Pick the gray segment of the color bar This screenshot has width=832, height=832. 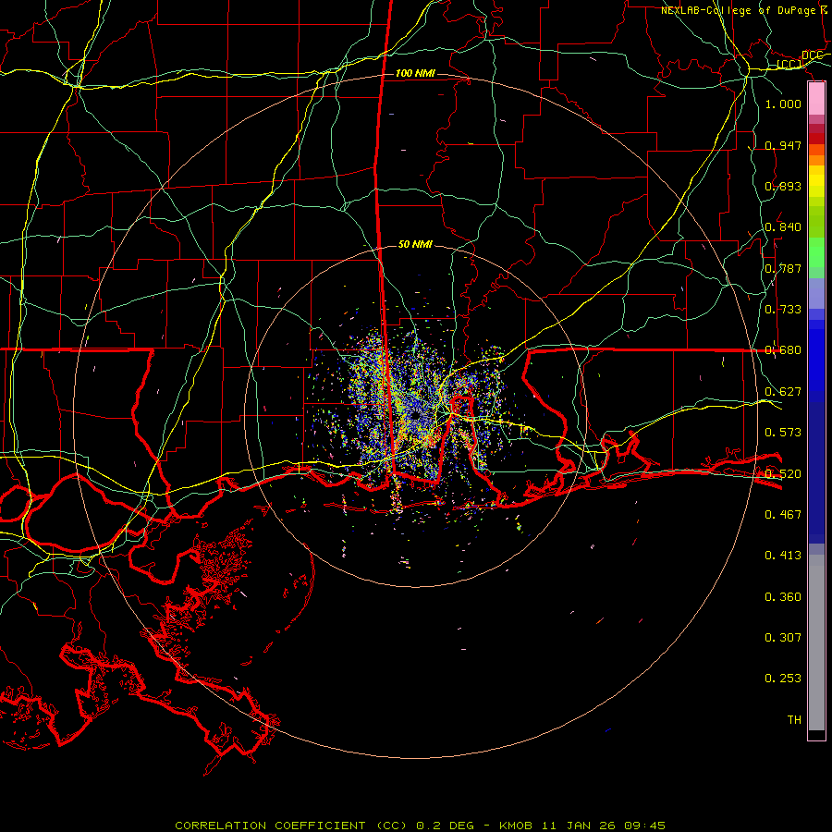pyautogui.click(x=816, y=642)
